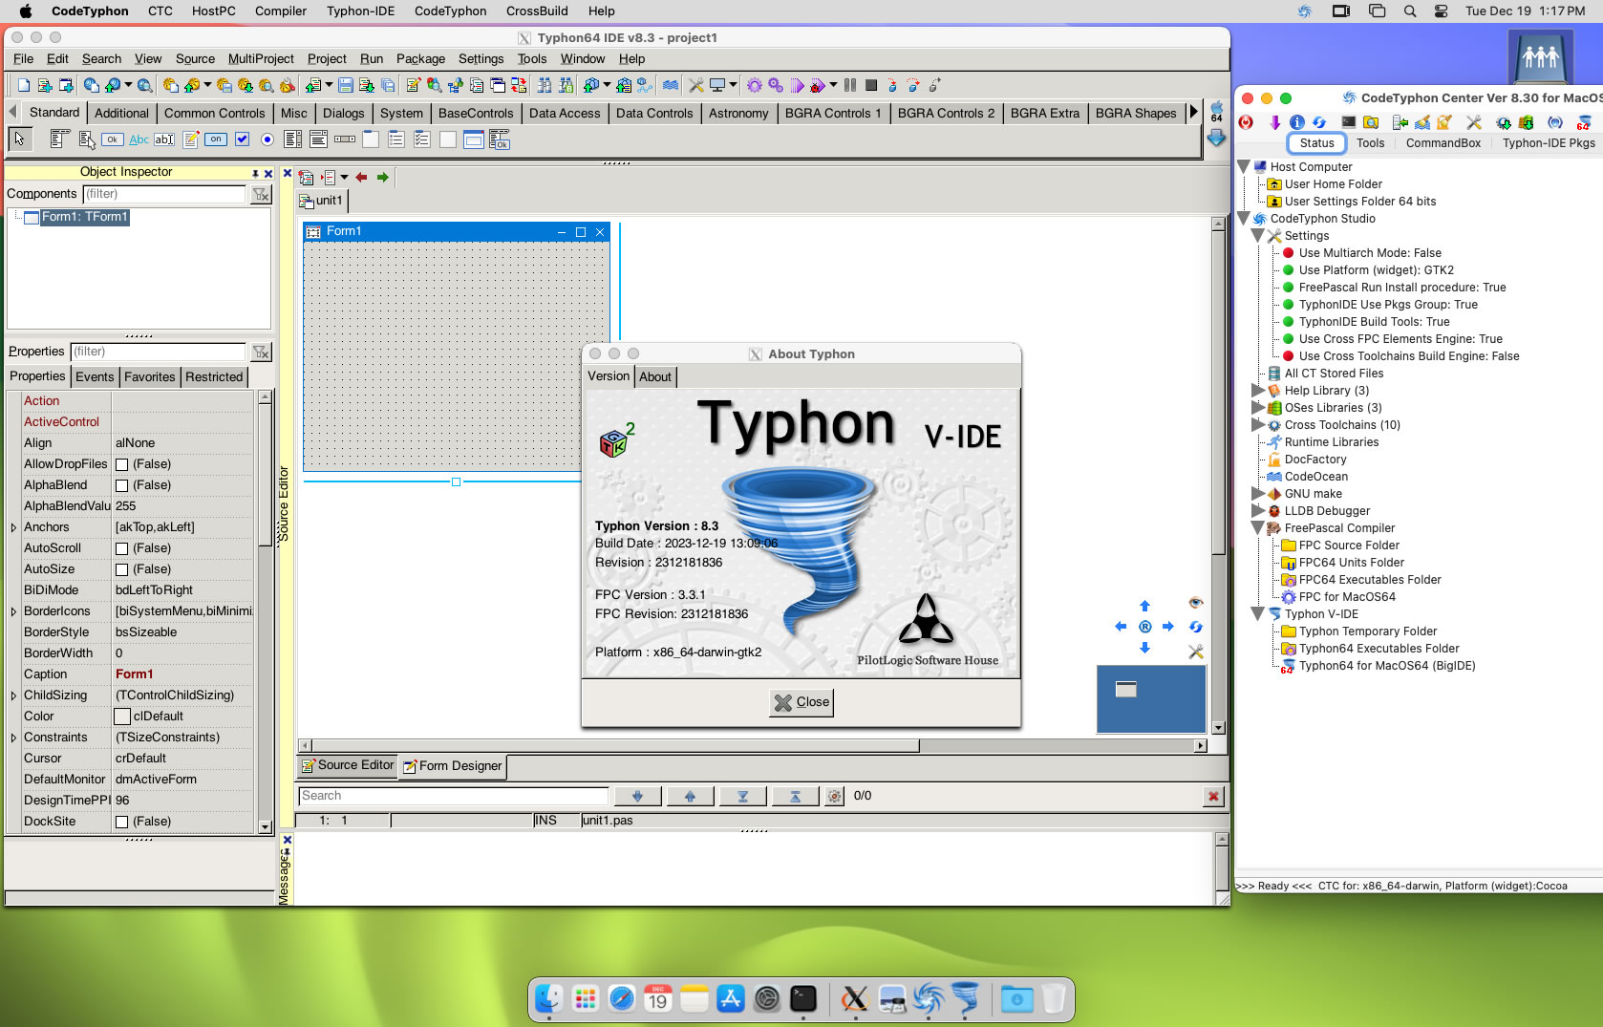Click the Color clDefault swatch
Screen dimensions: 1603x1027
tap(122, 717)
